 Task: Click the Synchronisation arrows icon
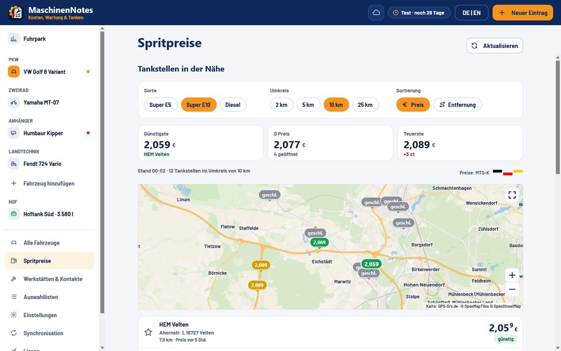(13, 333)
